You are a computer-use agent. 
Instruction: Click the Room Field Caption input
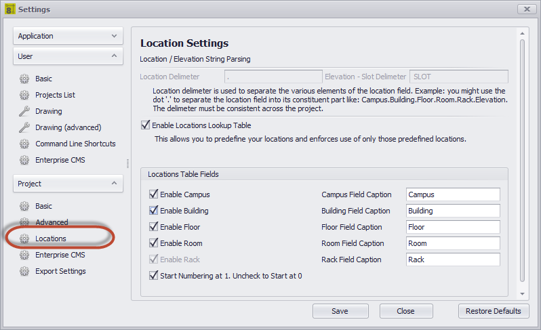pos(453,243)
